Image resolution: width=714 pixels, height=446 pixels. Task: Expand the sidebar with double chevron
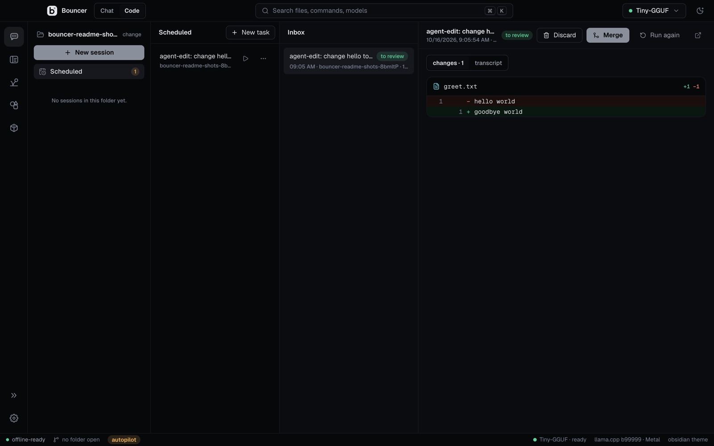tap(14, 395)
